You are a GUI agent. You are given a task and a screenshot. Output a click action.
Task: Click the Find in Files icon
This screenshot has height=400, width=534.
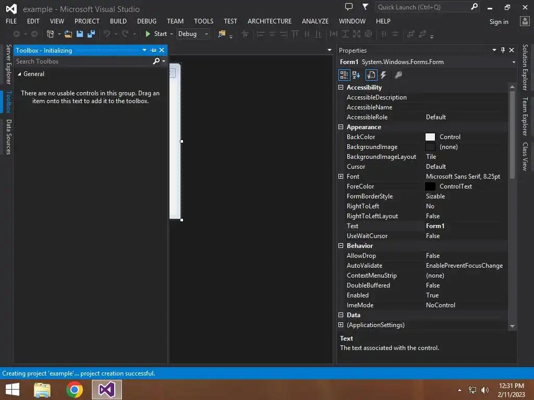222,34
